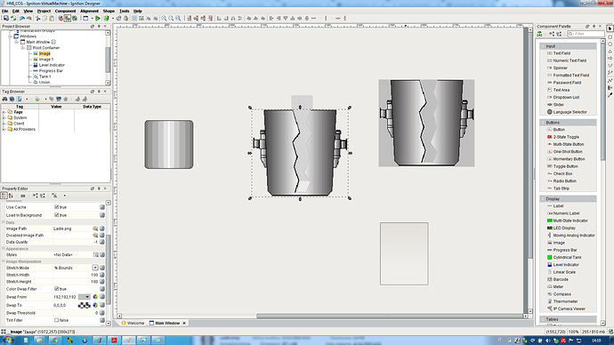Click the Image component icon in palette
The width and height of the screenshot is (614, 345).
549,243
